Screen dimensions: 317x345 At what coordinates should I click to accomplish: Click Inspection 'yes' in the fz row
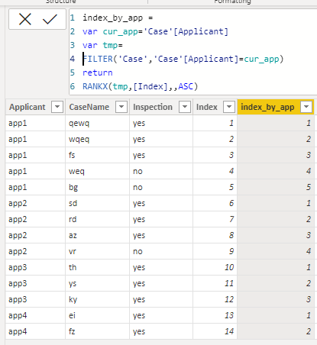[x=161, y=331]
